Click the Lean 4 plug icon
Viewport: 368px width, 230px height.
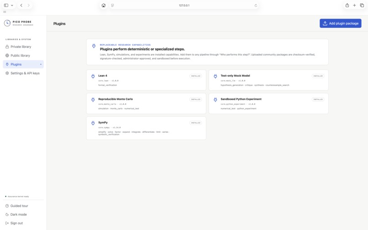coord(93,76)
